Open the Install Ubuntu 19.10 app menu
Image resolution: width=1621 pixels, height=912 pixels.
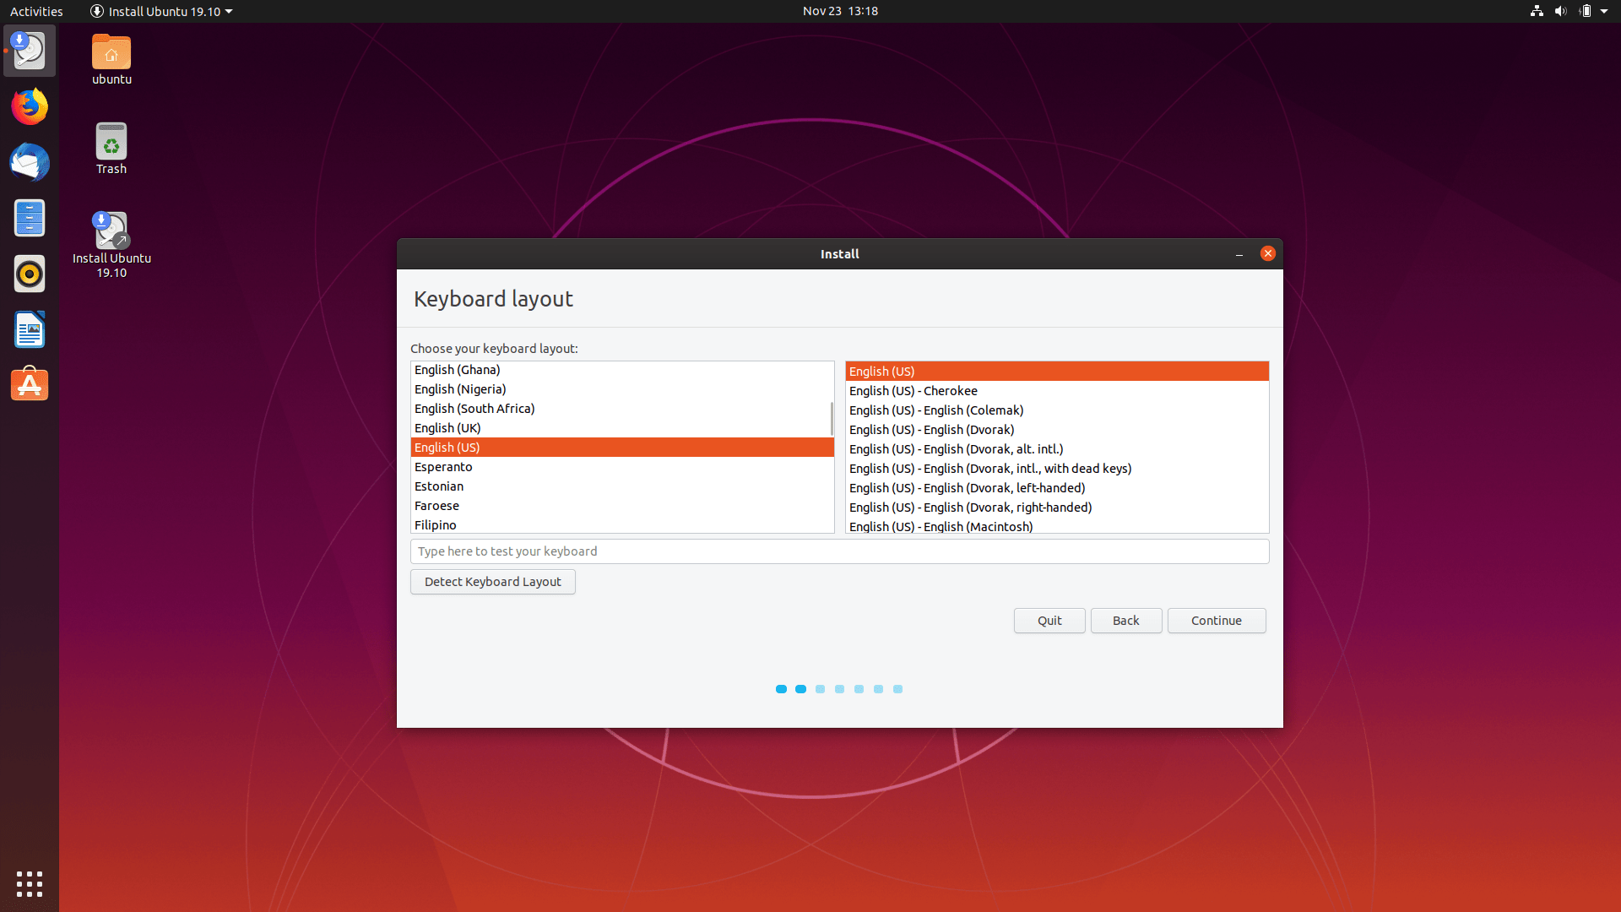160,11
